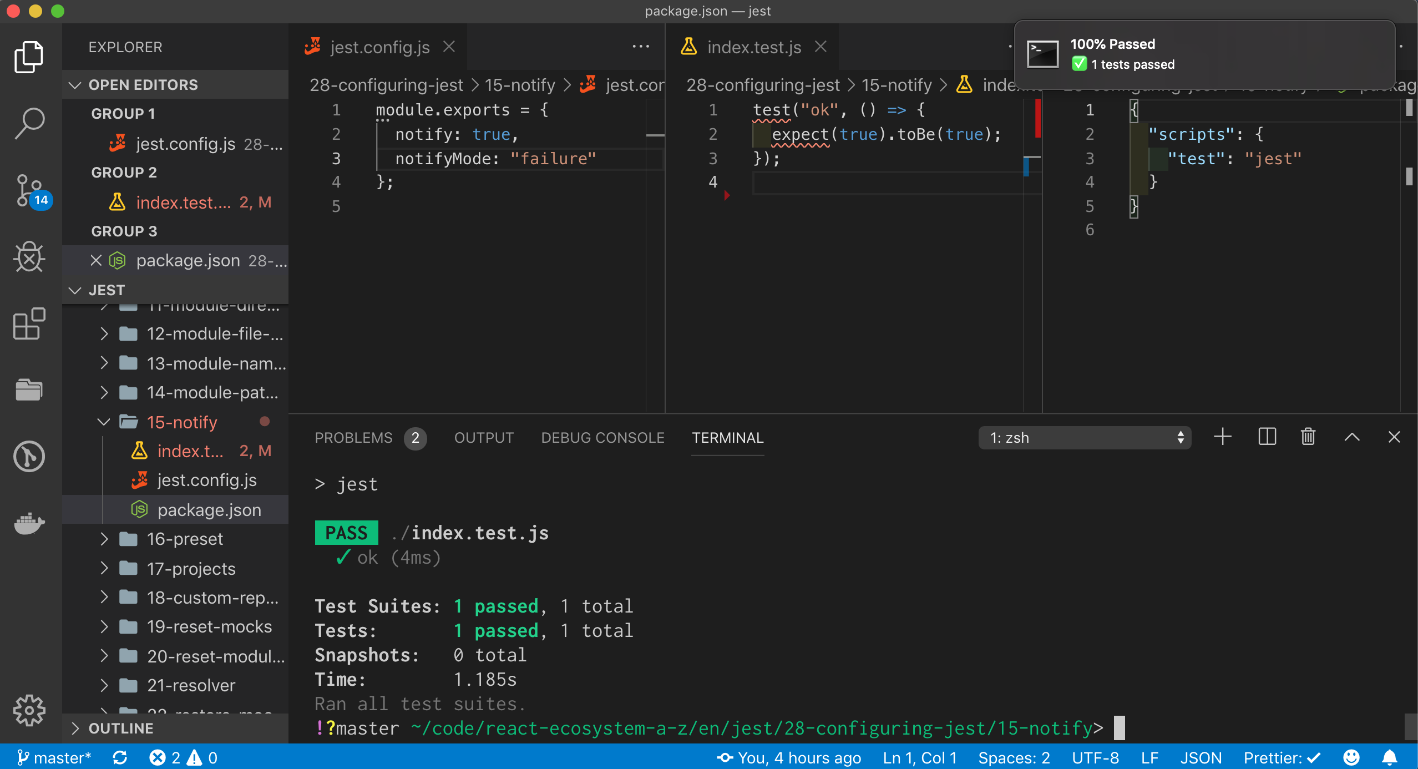The width and height of the screenshot is (1418, 769).
Task: Select the terminal dropdown showing 1: zsh
Action: click(x=1085, y=438)
